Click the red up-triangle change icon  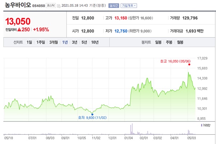(19, 30)
